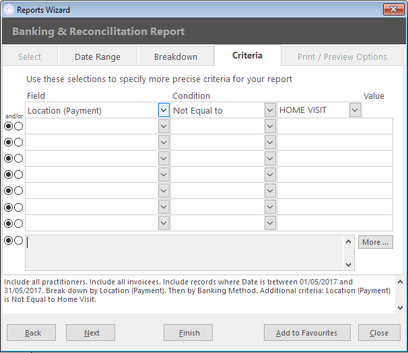408x353 pixels.
Task: Open the fourth row Field dropdown arrow
Action: click(x=164, y=159)
